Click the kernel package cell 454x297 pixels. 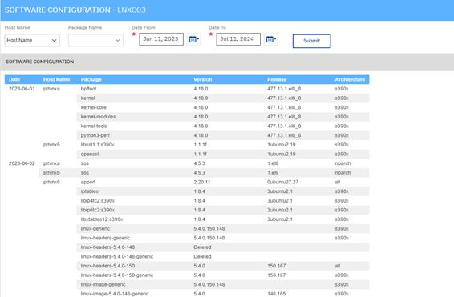pos(87,98)
